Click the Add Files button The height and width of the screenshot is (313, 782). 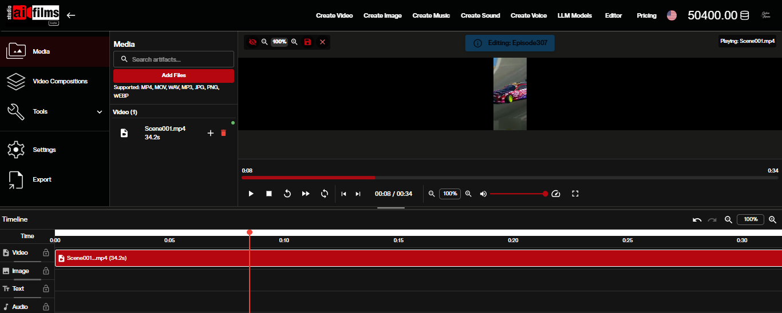point(173,75)
